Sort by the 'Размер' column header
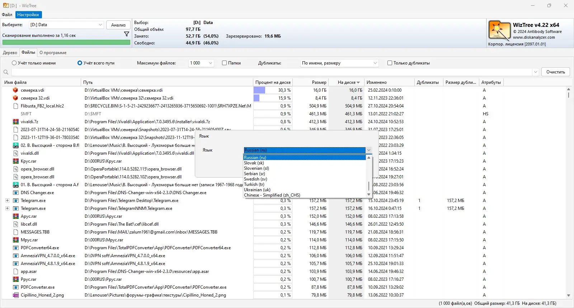 tap(310, 82)
